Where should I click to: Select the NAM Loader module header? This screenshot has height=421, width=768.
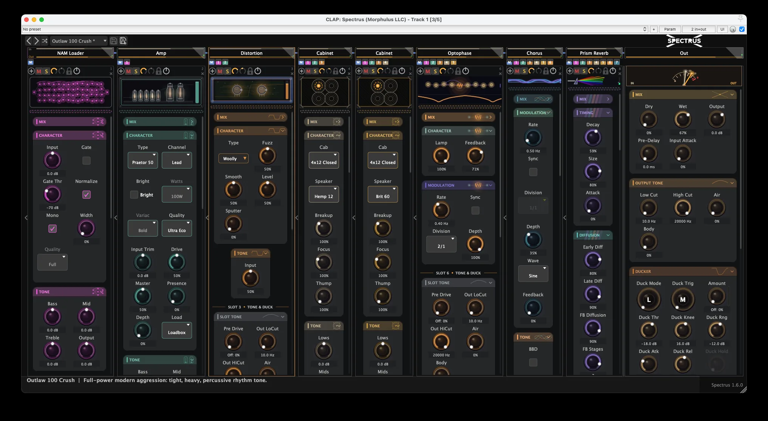point(71,53)
